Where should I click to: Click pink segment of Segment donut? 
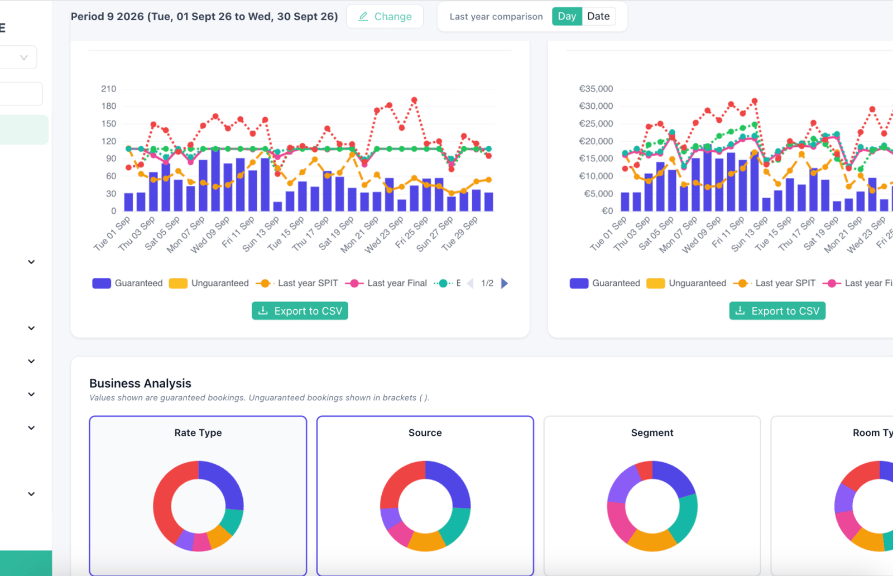pos(620,522)
